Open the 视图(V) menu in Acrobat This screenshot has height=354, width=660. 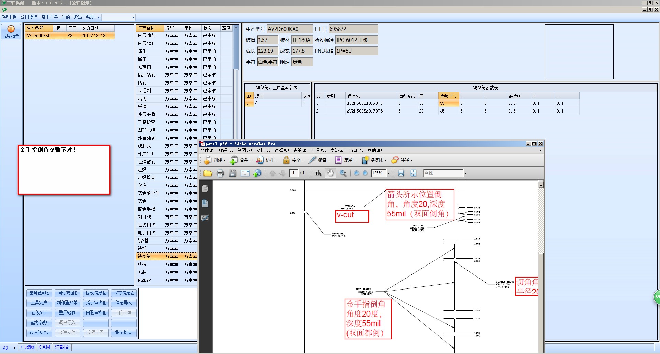245,150
